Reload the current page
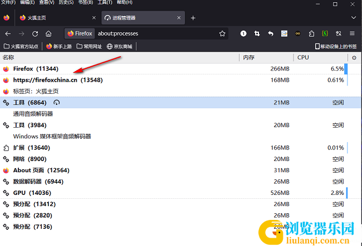Image resolution: width=362 pixels, height=246 pixels. click(x=35, y=34)
